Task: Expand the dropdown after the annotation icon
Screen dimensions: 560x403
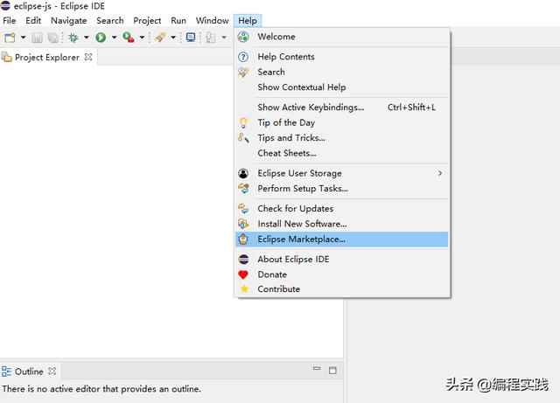Action: pos(224,37)
